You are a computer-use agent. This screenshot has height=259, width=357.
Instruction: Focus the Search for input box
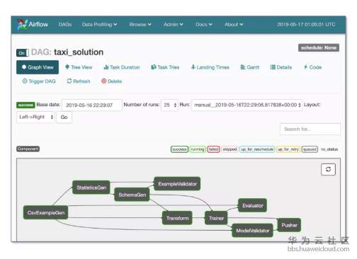(x=310, y=129)
